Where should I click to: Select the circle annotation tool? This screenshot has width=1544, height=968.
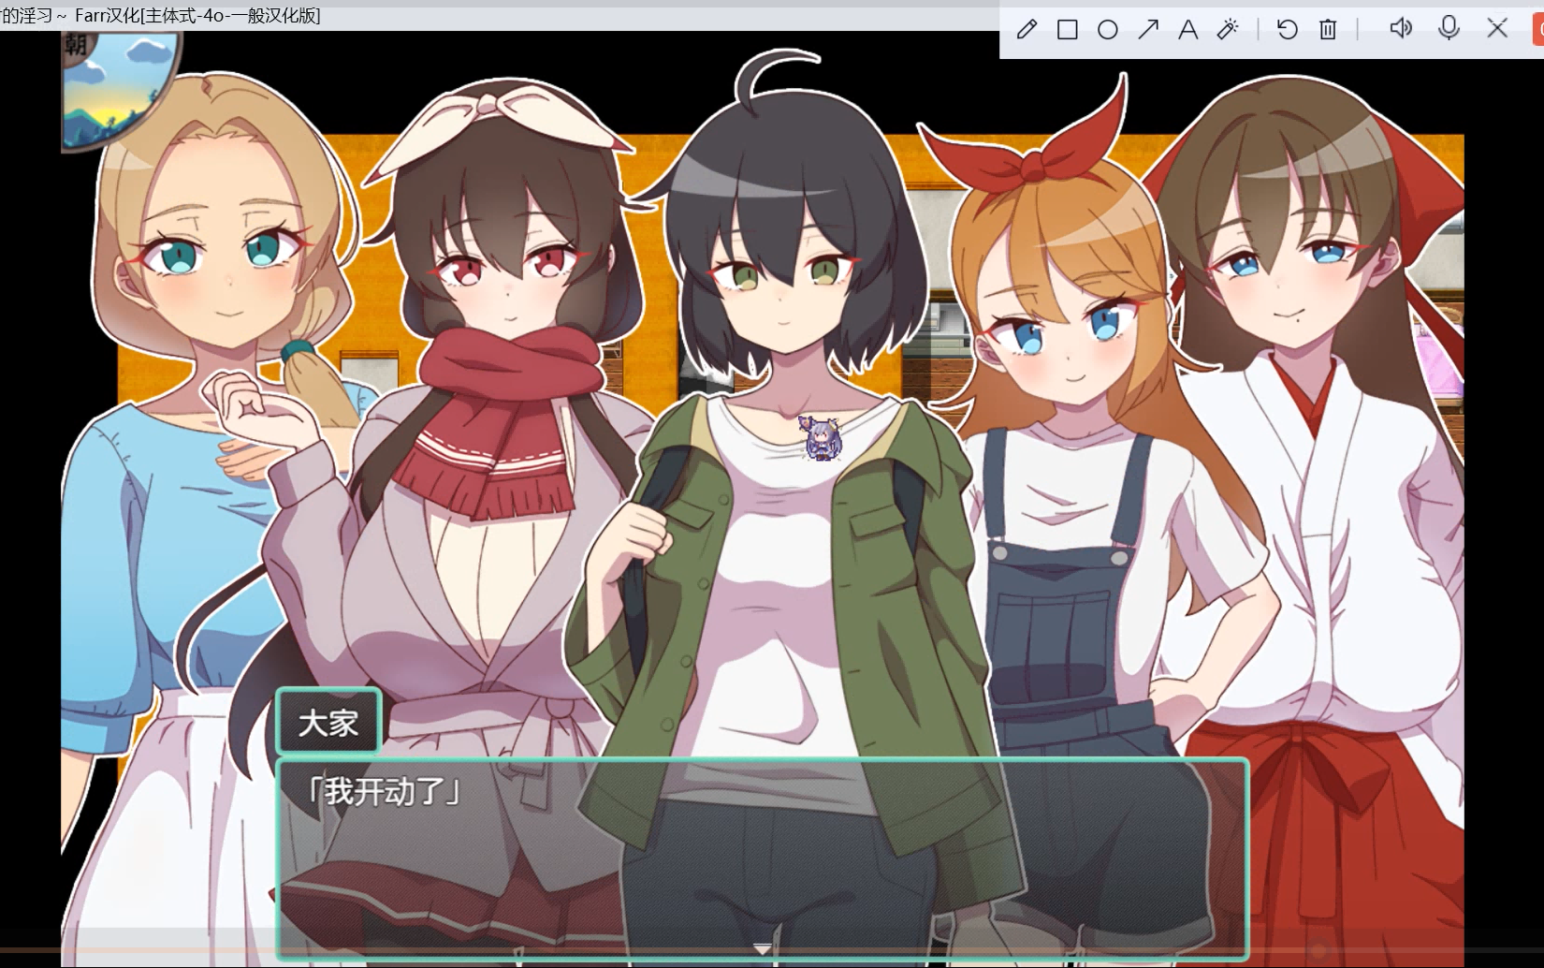pyautogui.click(x=1108, y=30)
